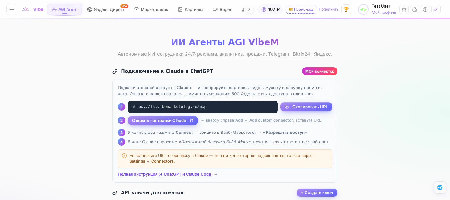Click the right arrow in the navigation tabs
The image size is (450, 200).
249,9
